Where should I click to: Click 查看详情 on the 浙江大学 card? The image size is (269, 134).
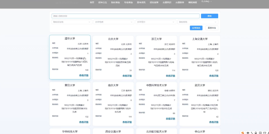170,76
